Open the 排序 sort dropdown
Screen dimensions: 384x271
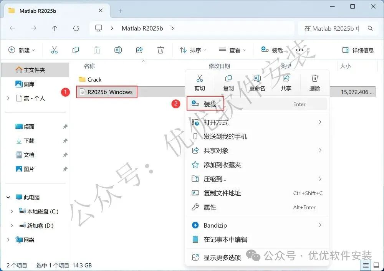coord(193,50)
